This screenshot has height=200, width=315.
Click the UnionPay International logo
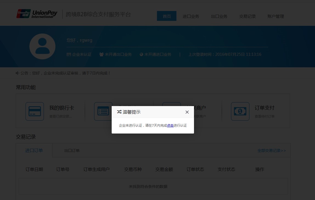click(37, 14)
